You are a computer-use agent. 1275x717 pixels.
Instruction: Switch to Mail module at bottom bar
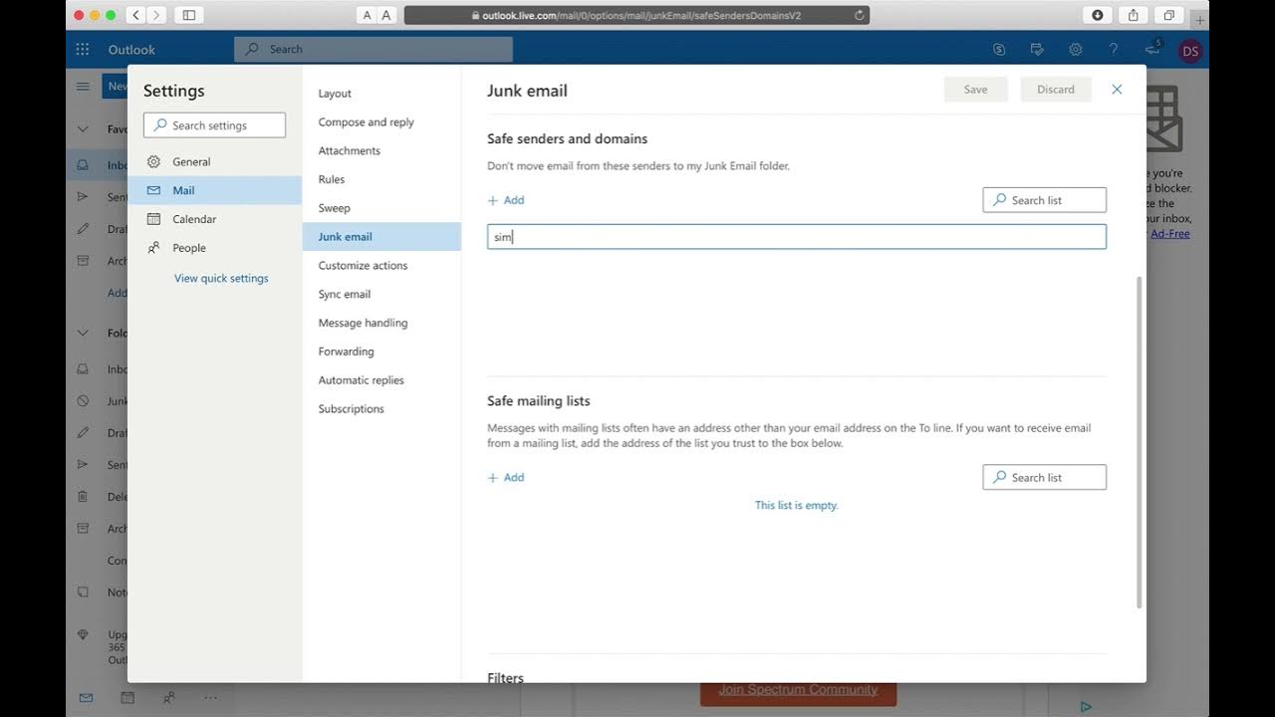(x=86, y=698)
